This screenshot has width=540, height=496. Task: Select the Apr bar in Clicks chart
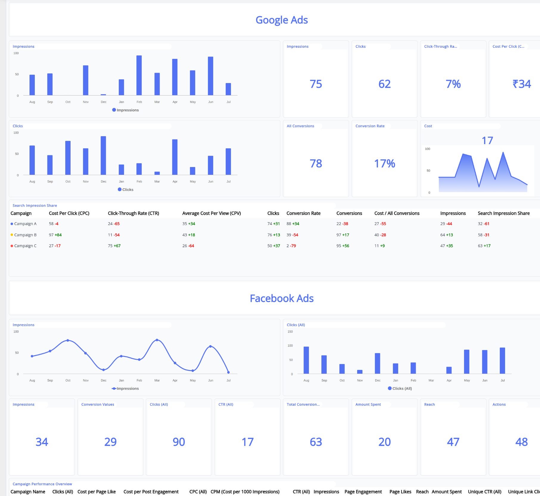(175, 157)
